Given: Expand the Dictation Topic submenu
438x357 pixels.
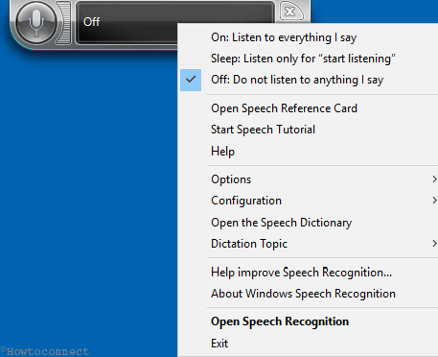Looking at the screenshot, I should tap(308, 244).
